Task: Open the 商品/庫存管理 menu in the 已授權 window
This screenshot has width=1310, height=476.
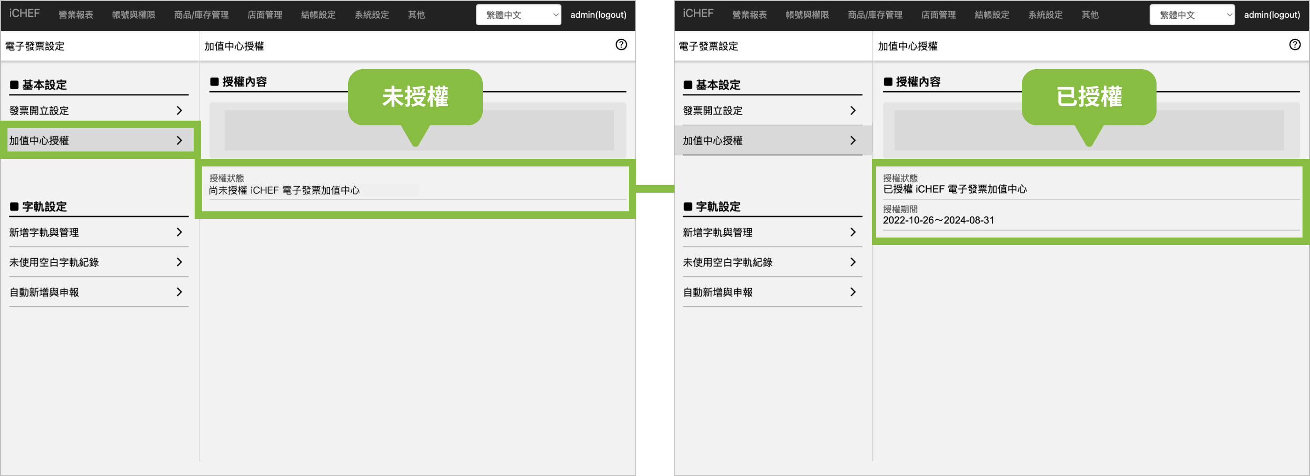Action: point(875,15)
